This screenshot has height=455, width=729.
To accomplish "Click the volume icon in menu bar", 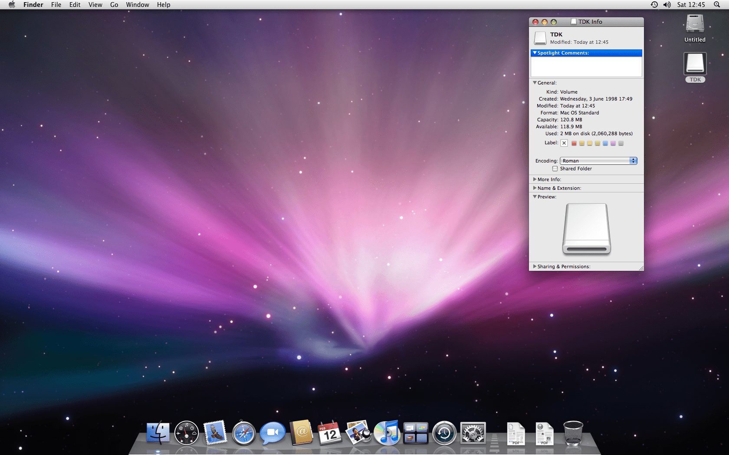I will [x=667, y=5].
